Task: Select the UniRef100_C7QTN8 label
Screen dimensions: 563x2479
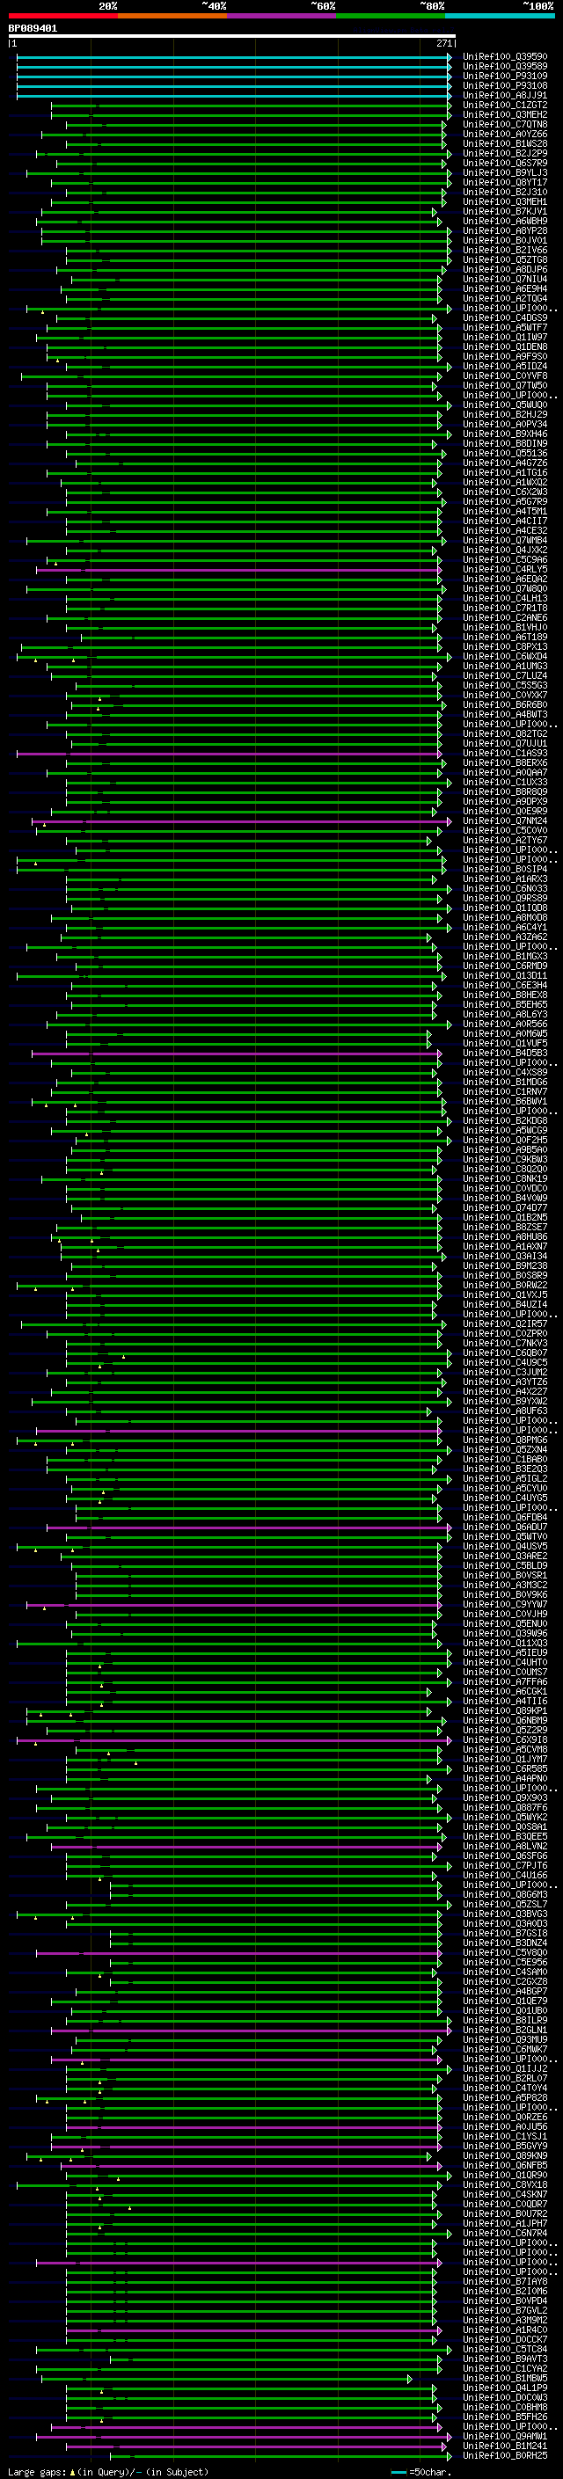Action: point(504,124)
